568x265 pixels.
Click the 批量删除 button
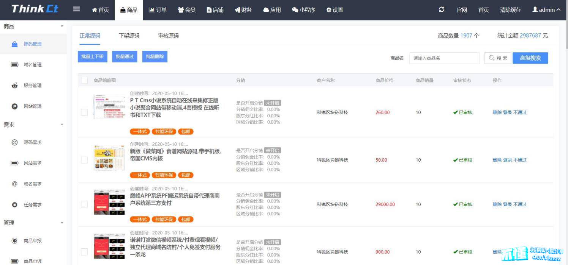[155, 56]
